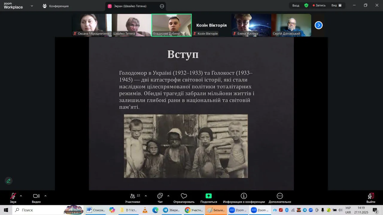Click the Вход sign-in button
The image size is (383, 215).
tap(296, 5)
